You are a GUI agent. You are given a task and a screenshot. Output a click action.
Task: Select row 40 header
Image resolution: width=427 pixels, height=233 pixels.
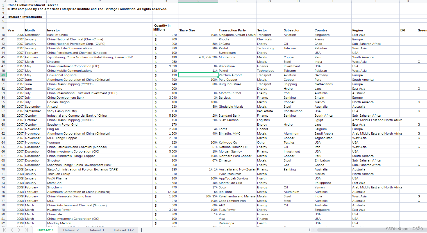[3, 35]
